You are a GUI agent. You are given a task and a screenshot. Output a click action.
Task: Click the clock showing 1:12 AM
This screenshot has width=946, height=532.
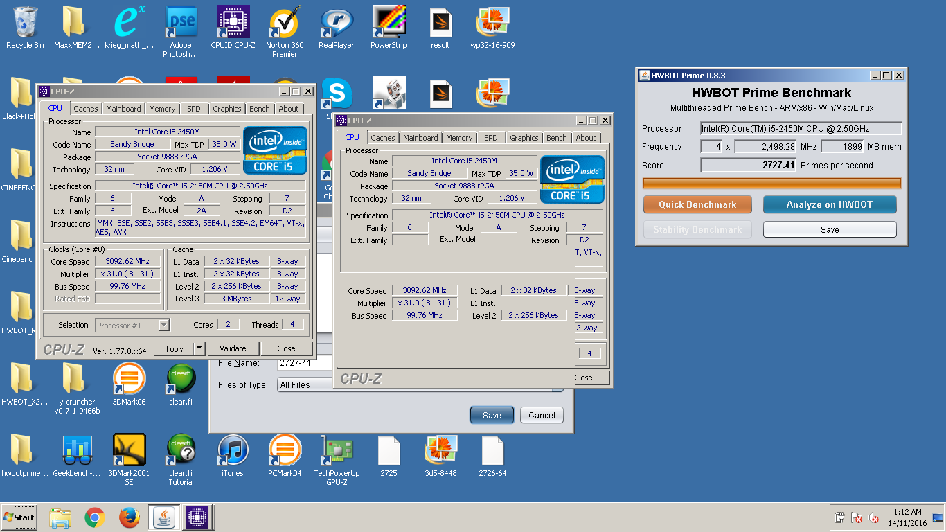(x=907, y=513)
